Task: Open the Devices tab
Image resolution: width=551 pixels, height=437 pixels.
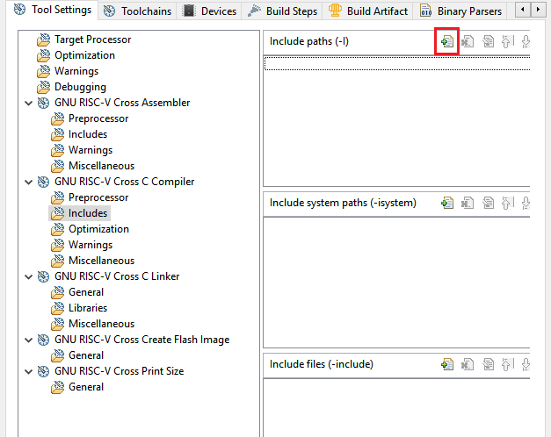Action: click(210, 11)
